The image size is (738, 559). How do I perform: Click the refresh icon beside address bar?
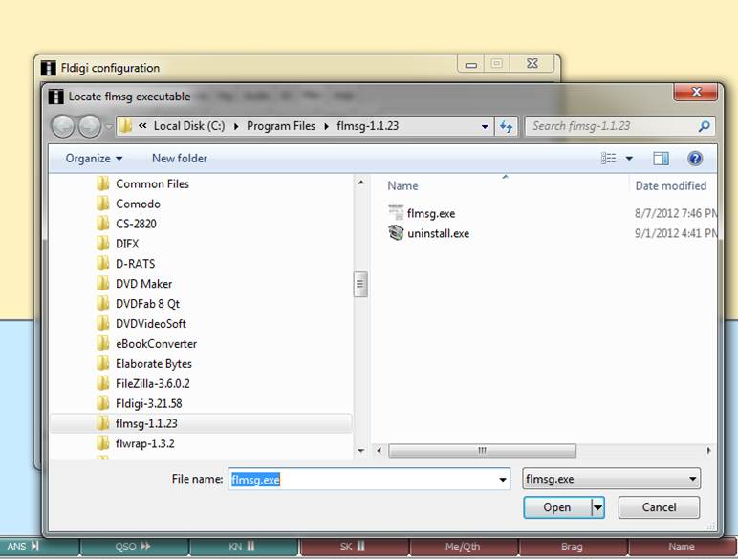(x=507, y=125)
